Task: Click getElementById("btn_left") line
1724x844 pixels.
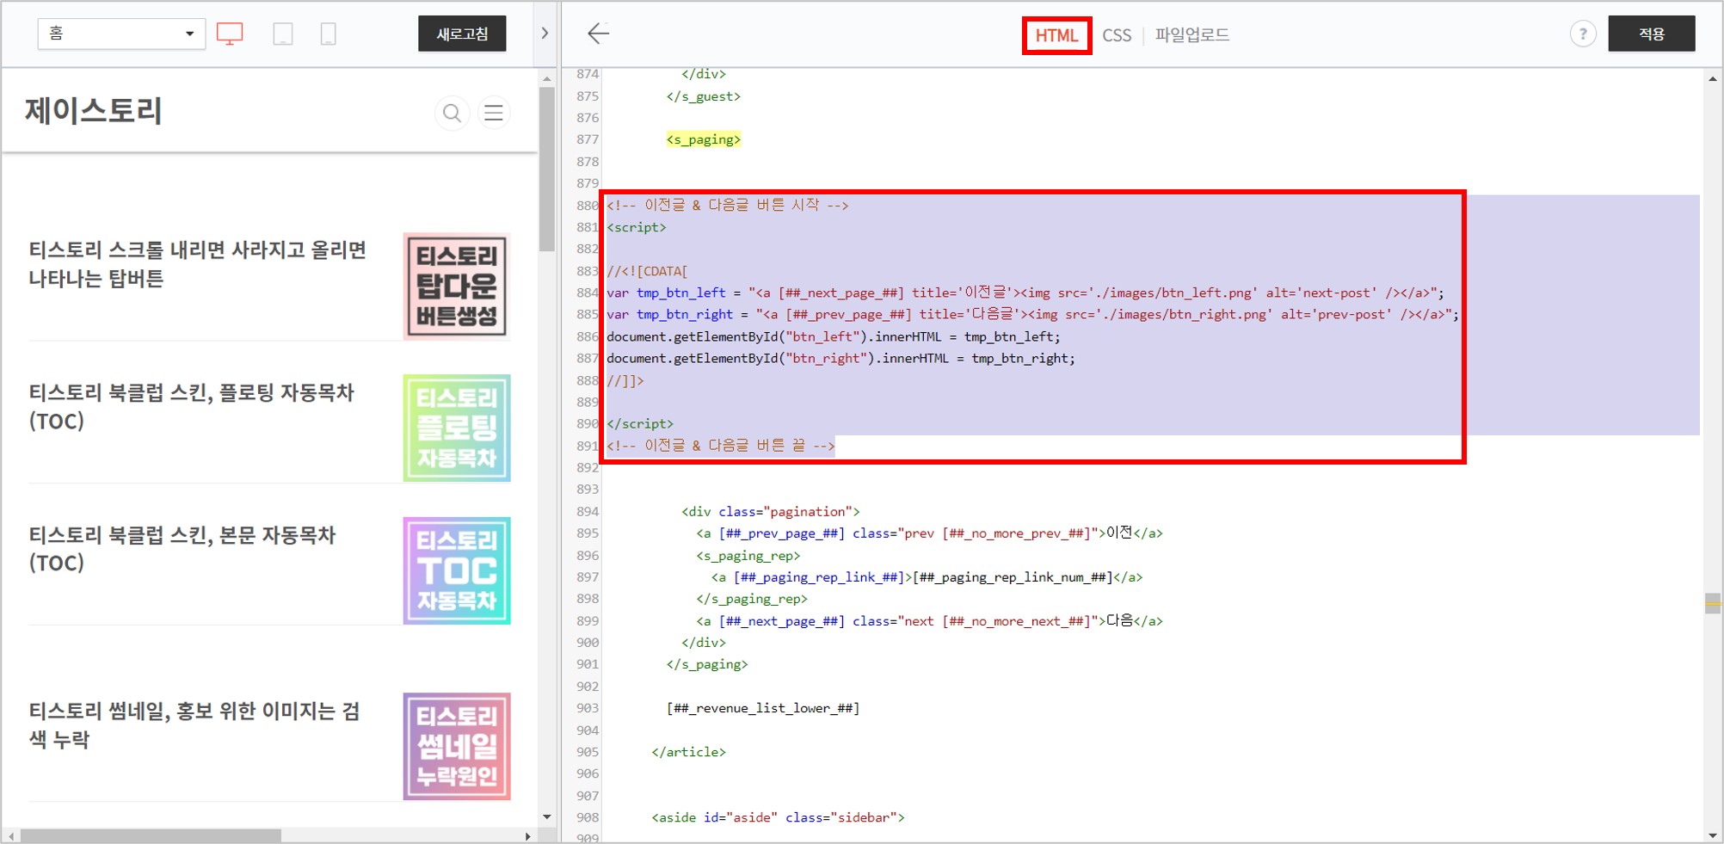Action: pos(834,336)
